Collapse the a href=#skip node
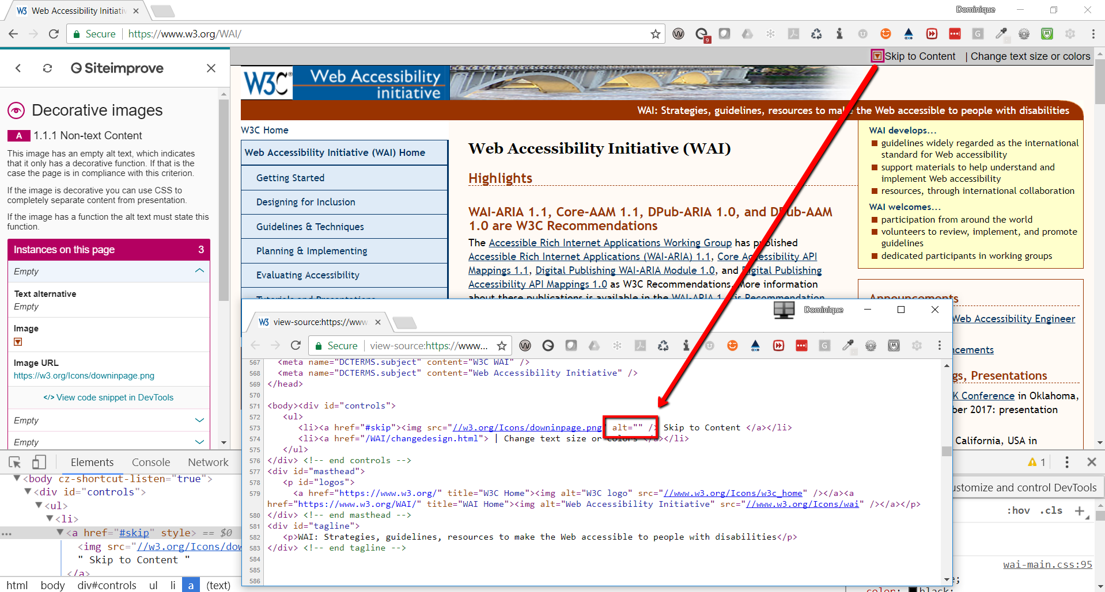 tap(60, 532)
